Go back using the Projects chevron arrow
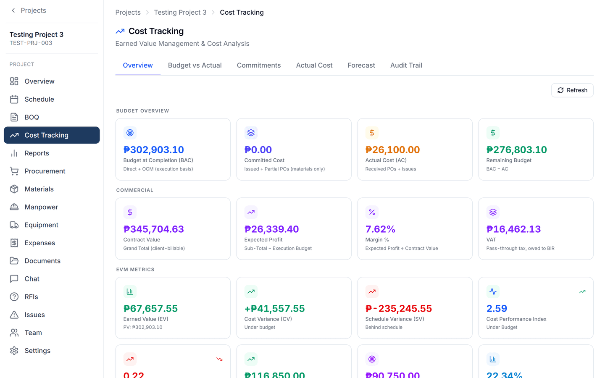Viewport: 605px width, 378px height. pos(13,10)
